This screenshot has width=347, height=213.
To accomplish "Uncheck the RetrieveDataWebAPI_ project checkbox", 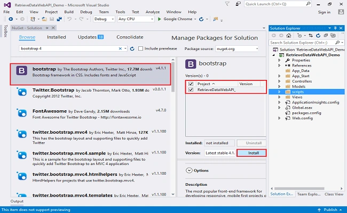I will [191, 89].
